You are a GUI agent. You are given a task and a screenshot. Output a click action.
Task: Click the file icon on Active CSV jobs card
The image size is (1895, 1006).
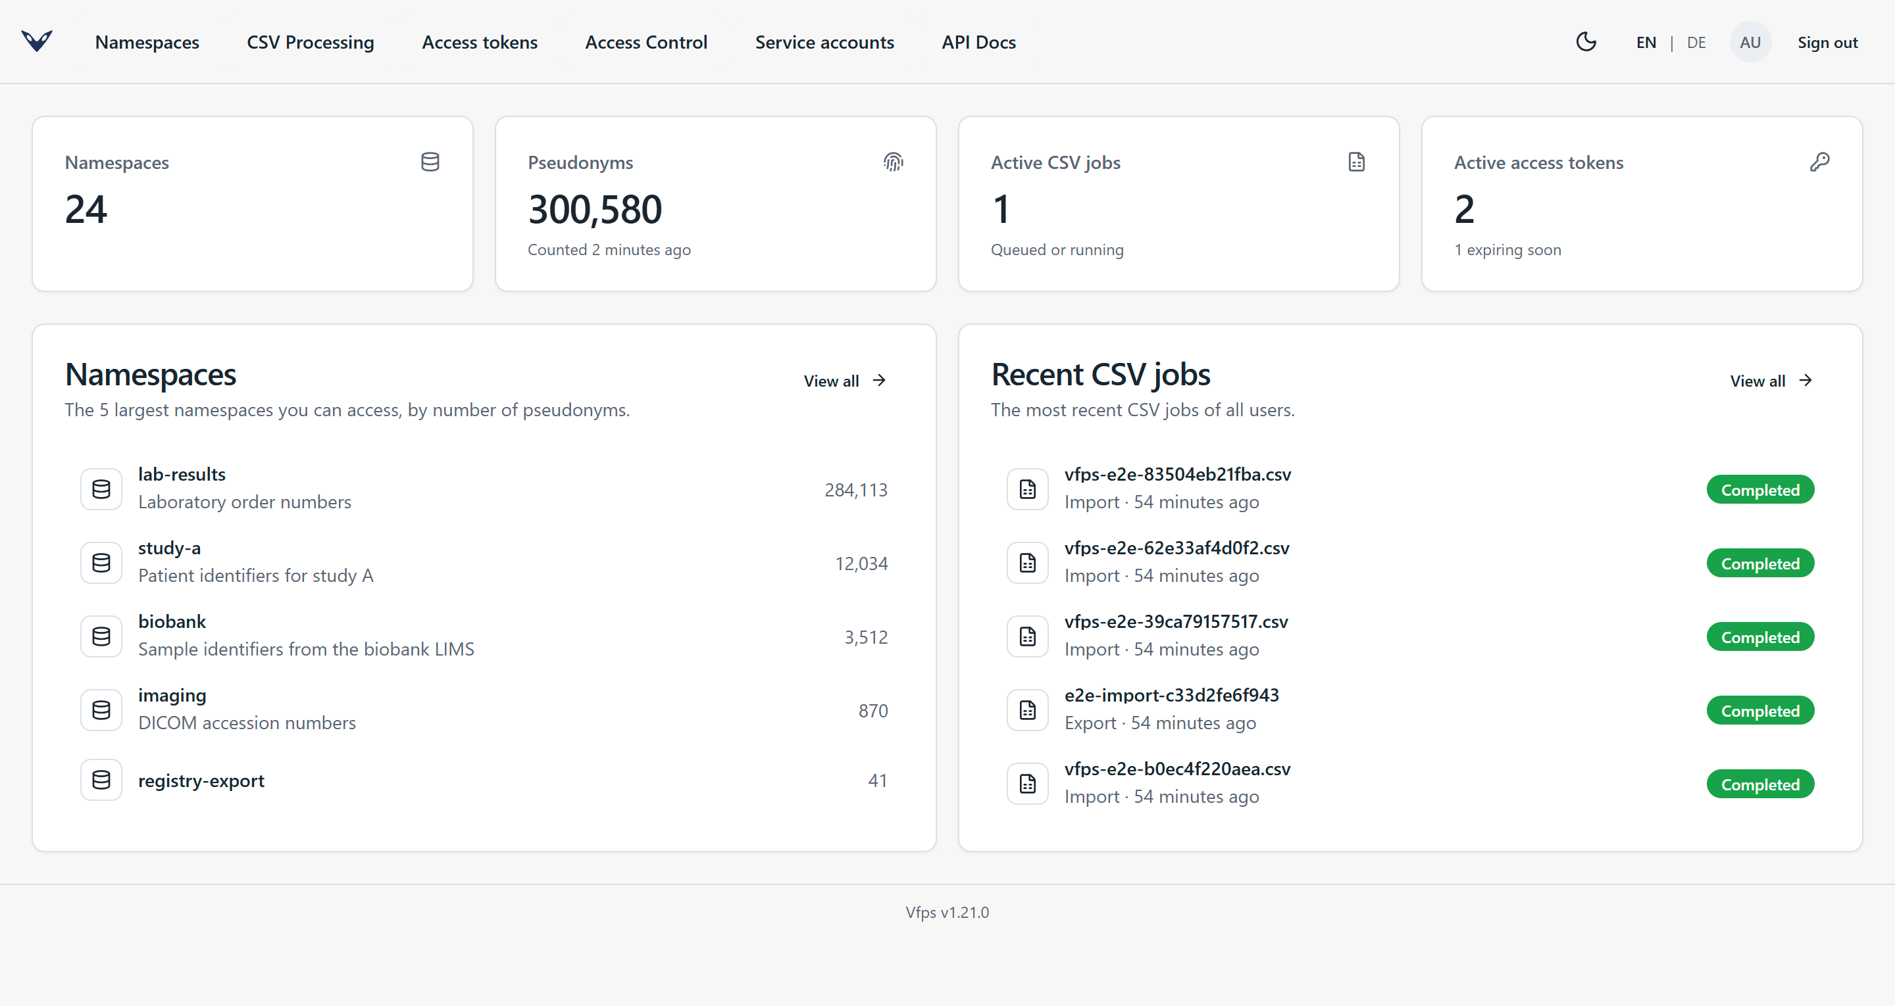point(1357,162)
